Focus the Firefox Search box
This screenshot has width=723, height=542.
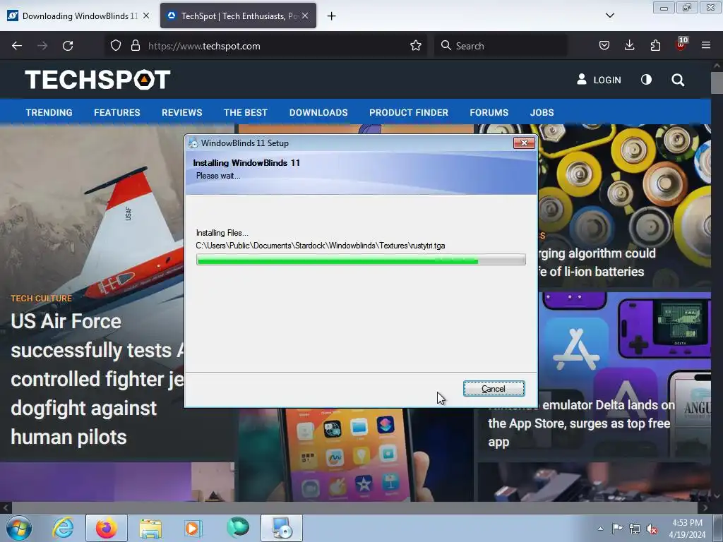(501, 46)
